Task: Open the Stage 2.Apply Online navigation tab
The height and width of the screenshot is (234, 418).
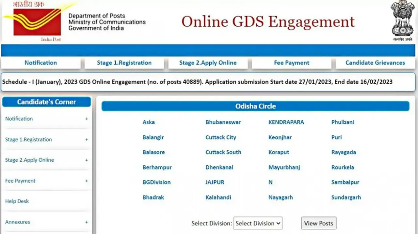Action: click(x=208, y=63)
